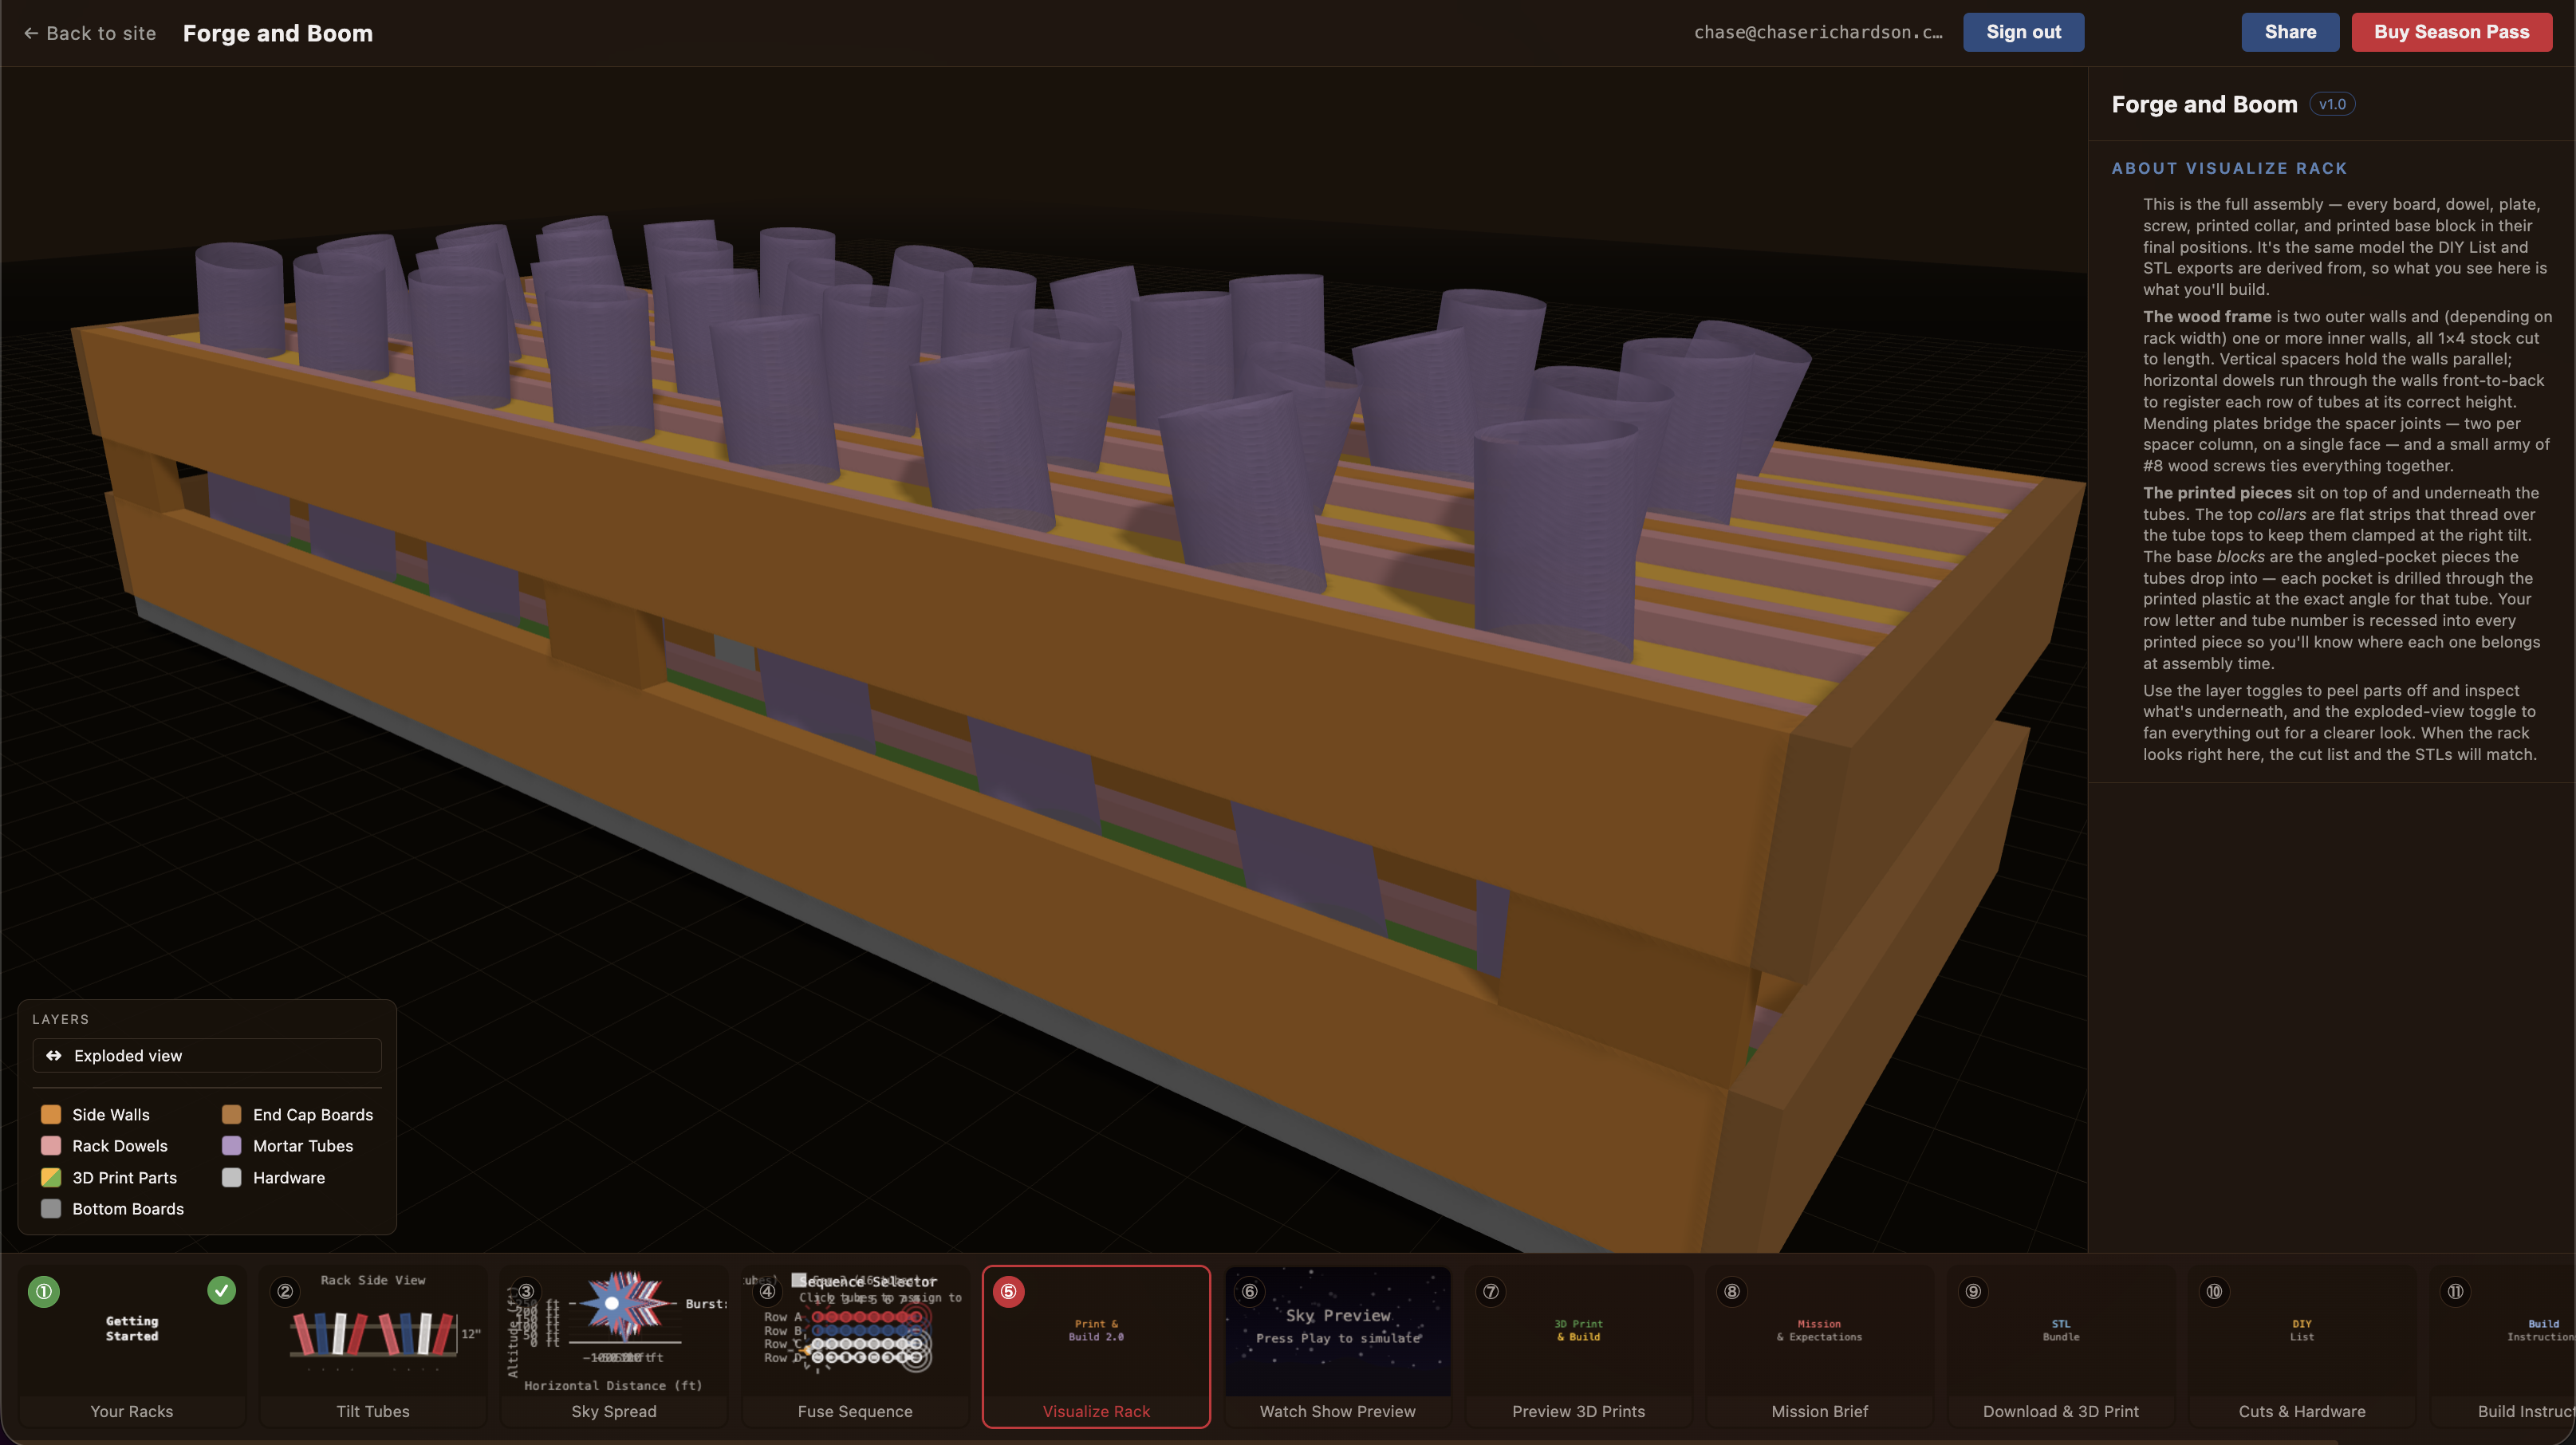Click the step 10 number badge
Image resolution: width=2576 pixels, height=1445 pixels.
point(2214,1291)
